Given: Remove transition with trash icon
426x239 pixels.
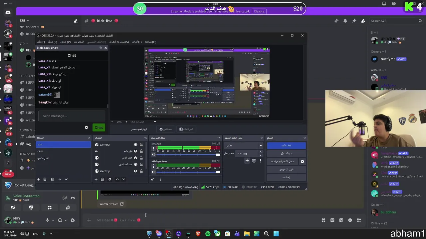Looking at the screenshot, I should point(254,161).
